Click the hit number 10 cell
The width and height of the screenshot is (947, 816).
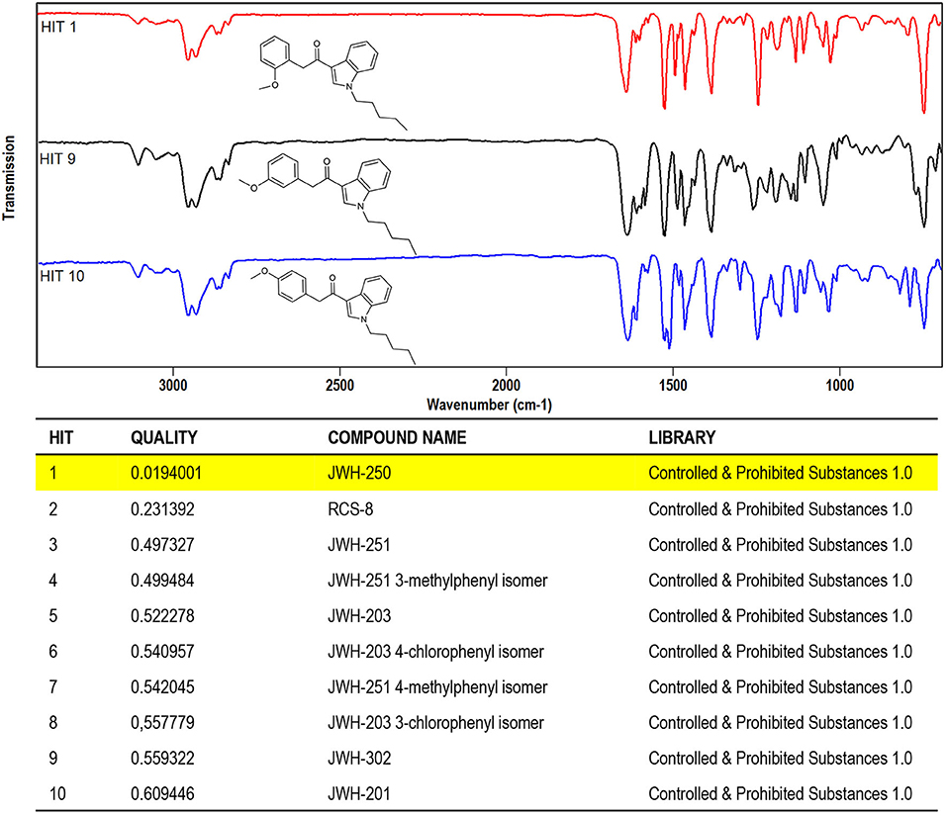[x=57, y=793]
